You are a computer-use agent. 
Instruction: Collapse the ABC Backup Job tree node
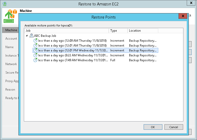[27, 36]
